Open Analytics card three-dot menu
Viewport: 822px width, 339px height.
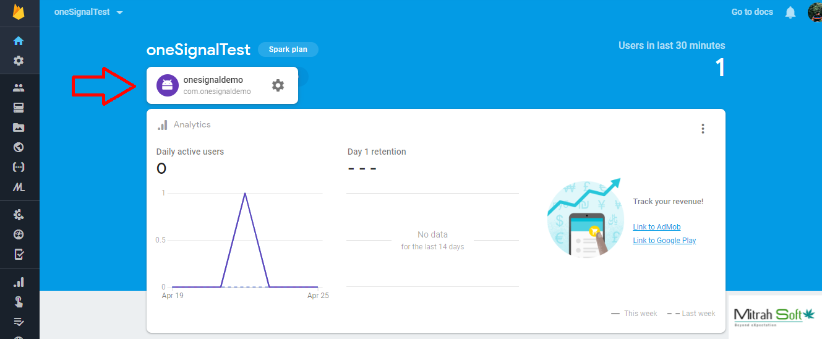[703, 129]
